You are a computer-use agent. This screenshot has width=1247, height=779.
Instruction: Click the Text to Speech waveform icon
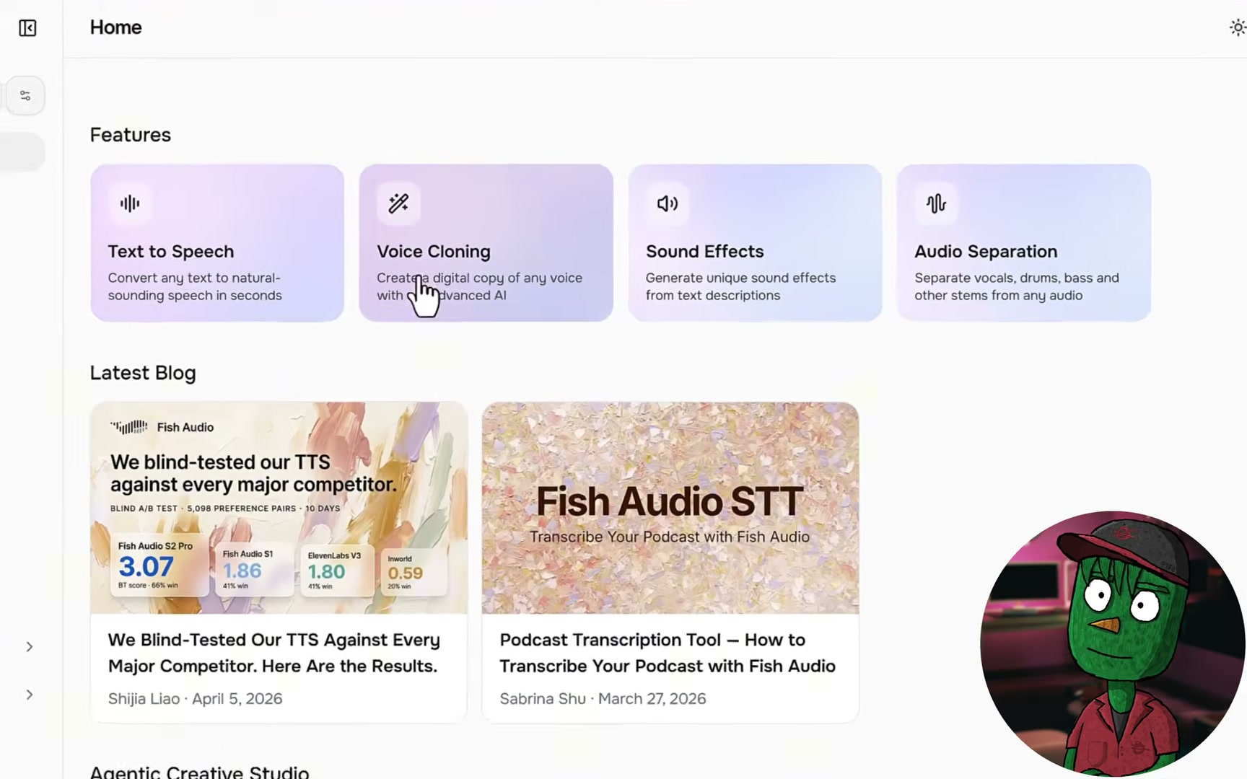tap(130, 203)
